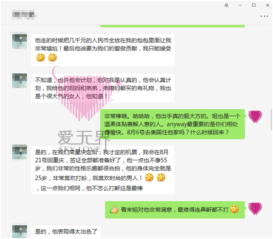Minimize the chat window
The height and width of the screenshot is (239, 273).
[240, 5]
